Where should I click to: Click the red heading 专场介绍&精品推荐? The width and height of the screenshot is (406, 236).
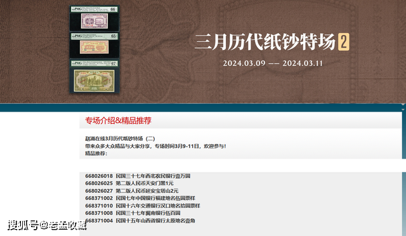click(119, 121)
